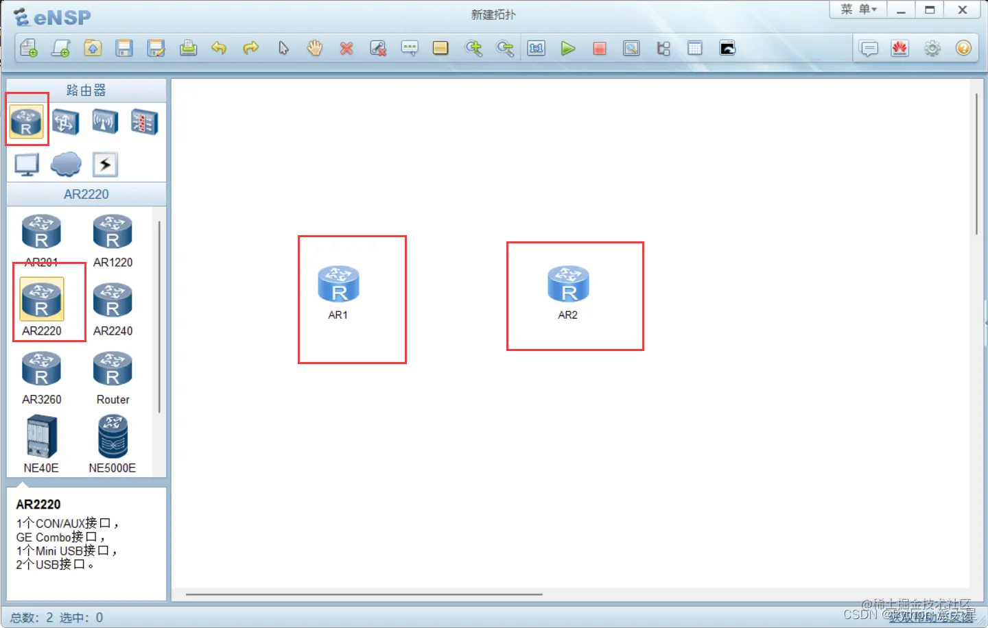Print the topology
The width and height of the screenshot is (988, 628).
[x=188, y=48]
